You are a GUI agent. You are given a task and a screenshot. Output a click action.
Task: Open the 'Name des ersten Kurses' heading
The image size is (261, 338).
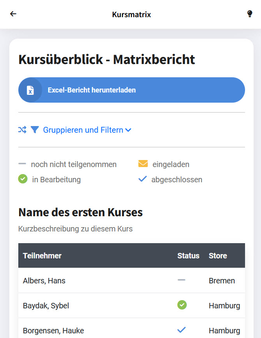[x=80, y=212]
